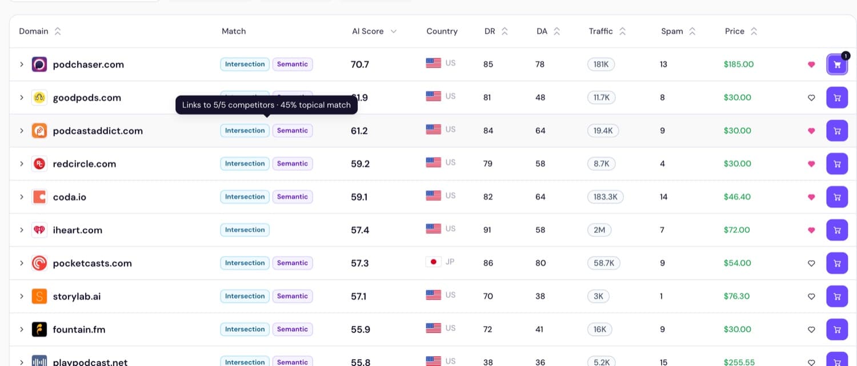The image size is (857, 366).
Task: Sort table by AI Score column
Action: coord(374,31)
